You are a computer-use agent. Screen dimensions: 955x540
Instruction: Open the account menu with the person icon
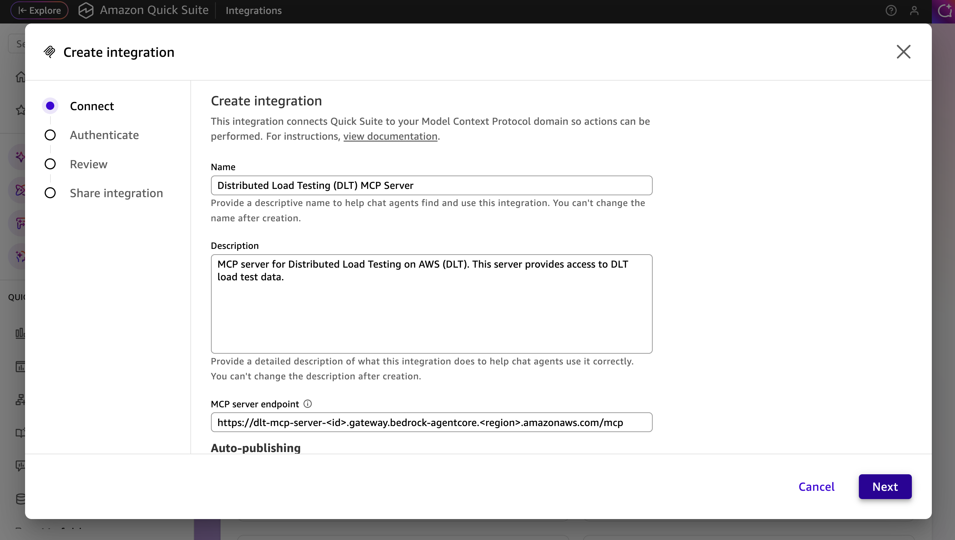click(x=914, y=10)
